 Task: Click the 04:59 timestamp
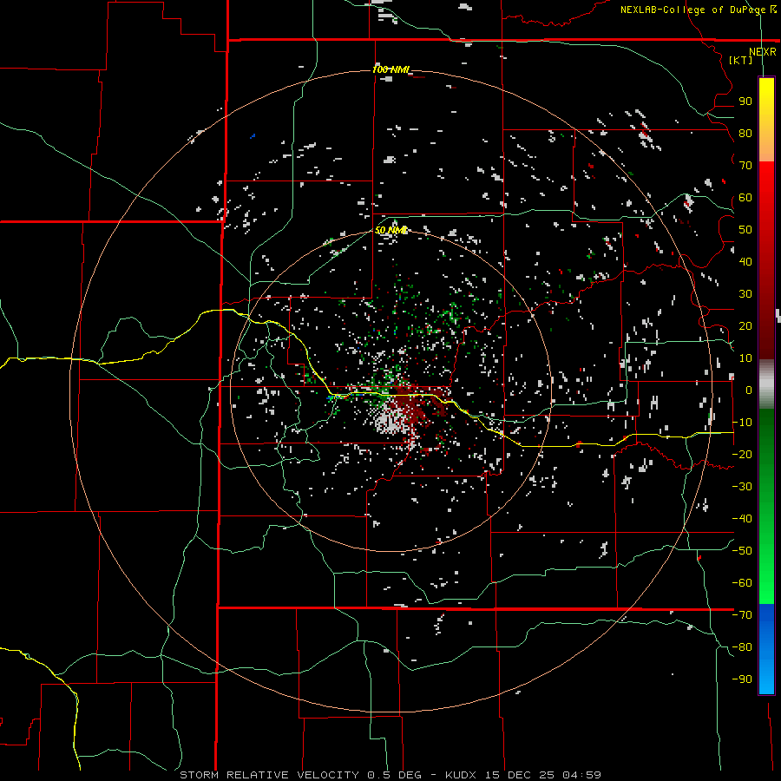[x=581, y=775]
